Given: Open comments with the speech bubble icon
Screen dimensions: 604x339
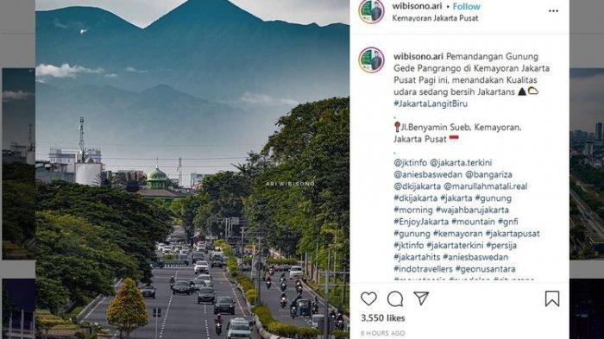Looking at the screenshot, I should click(x=395, y=298).
